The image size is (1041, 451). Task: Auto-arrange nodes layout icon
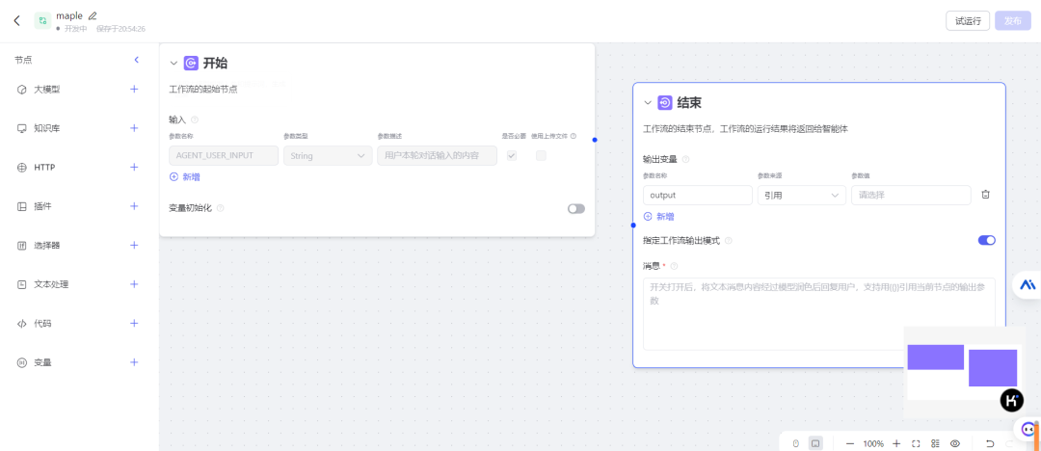point(935,443)
